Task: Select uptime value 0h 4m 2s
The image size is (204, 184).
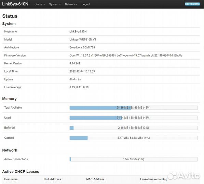Action: point(75,79)
